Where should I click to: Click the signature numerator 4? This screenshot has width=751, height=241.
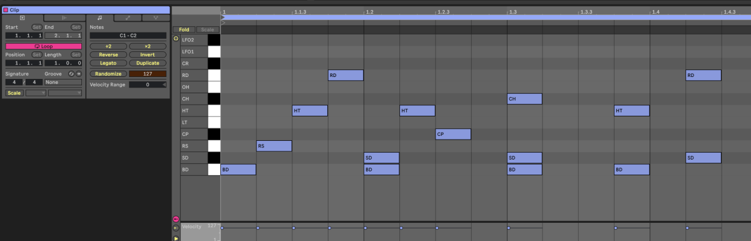(14, 82)
